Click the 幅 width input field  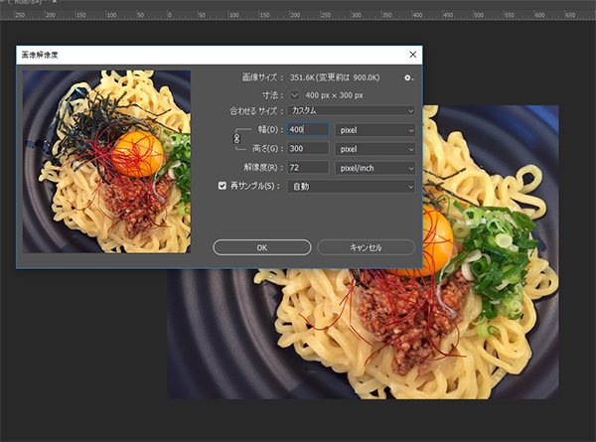pyautogui.click(x=308, y=129)
